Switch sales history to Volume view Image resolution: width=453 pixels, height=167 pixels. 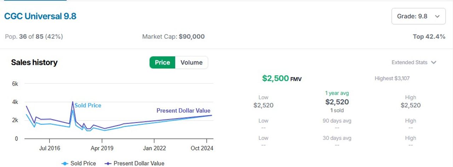point(191,62)
